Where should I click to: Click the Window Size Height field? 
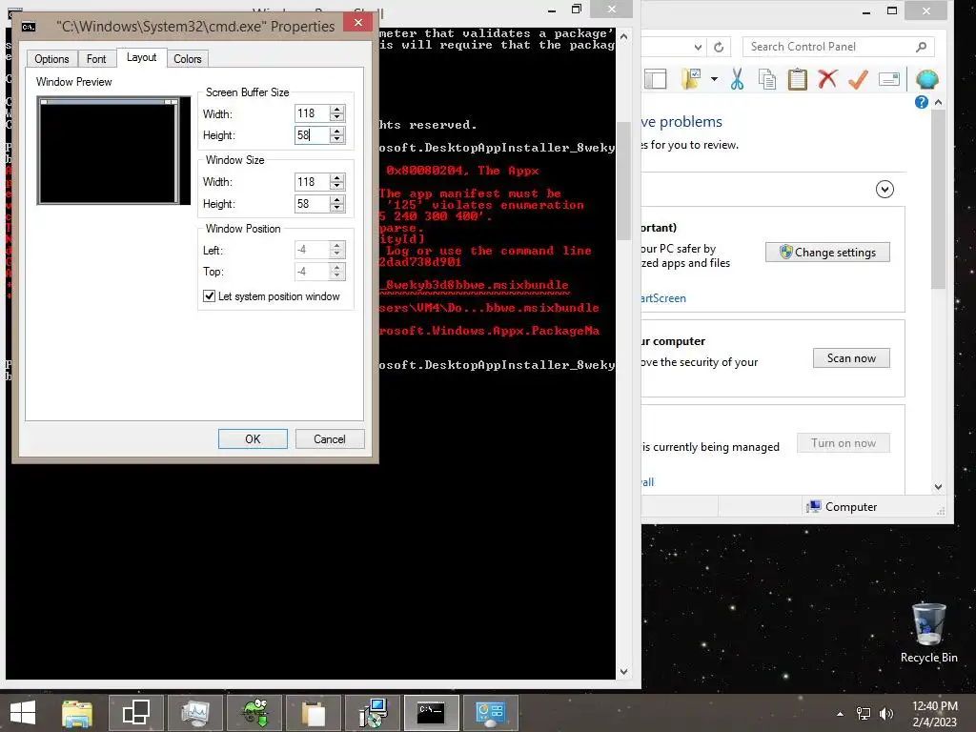312,204
